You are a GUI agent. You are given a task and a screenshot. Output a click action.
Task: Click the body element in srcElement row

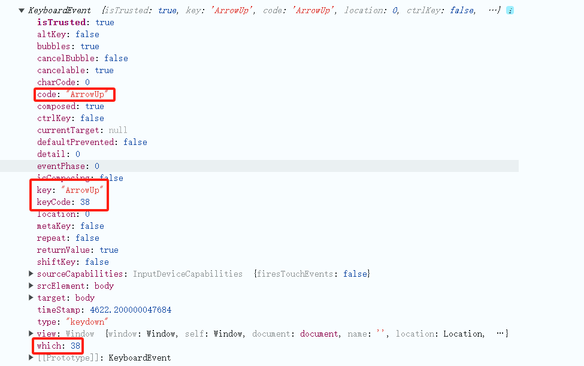point(104,286)
